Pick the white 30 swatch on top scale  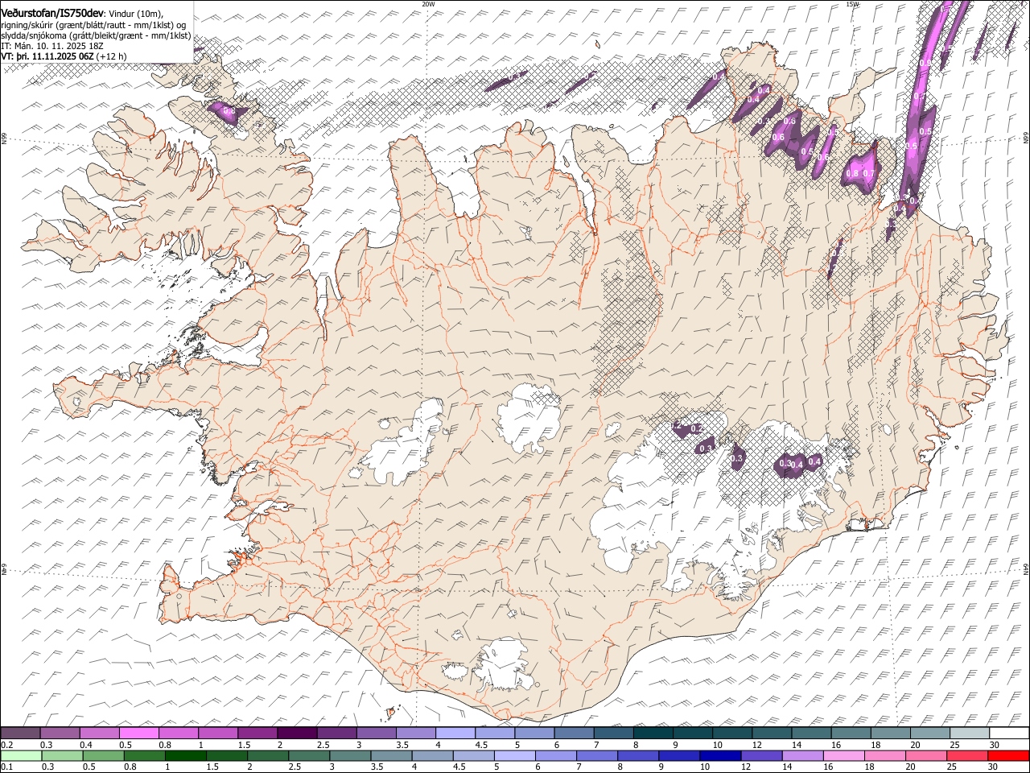click(1008, 733)
